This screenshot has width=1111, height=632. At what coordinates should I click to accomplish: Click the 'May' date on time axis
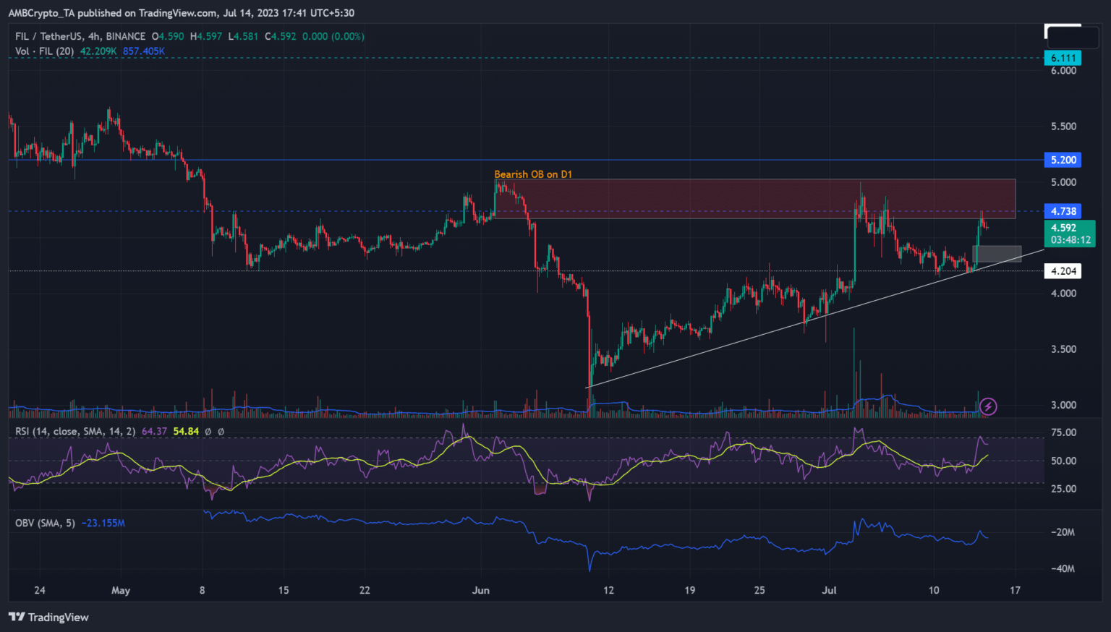point(121,590)
